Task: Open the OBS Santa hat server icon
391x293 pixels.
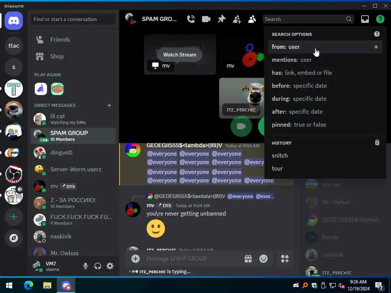Action: (x=14, y=174)
